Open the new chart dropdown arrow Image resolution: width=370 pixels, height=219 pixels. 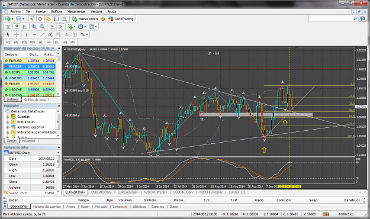click(x=12, y=19)
